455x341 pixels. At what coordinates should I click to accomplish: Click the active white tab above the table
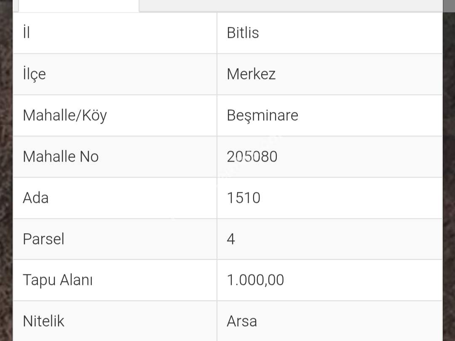pyautogui.click(x=79, y=5)
